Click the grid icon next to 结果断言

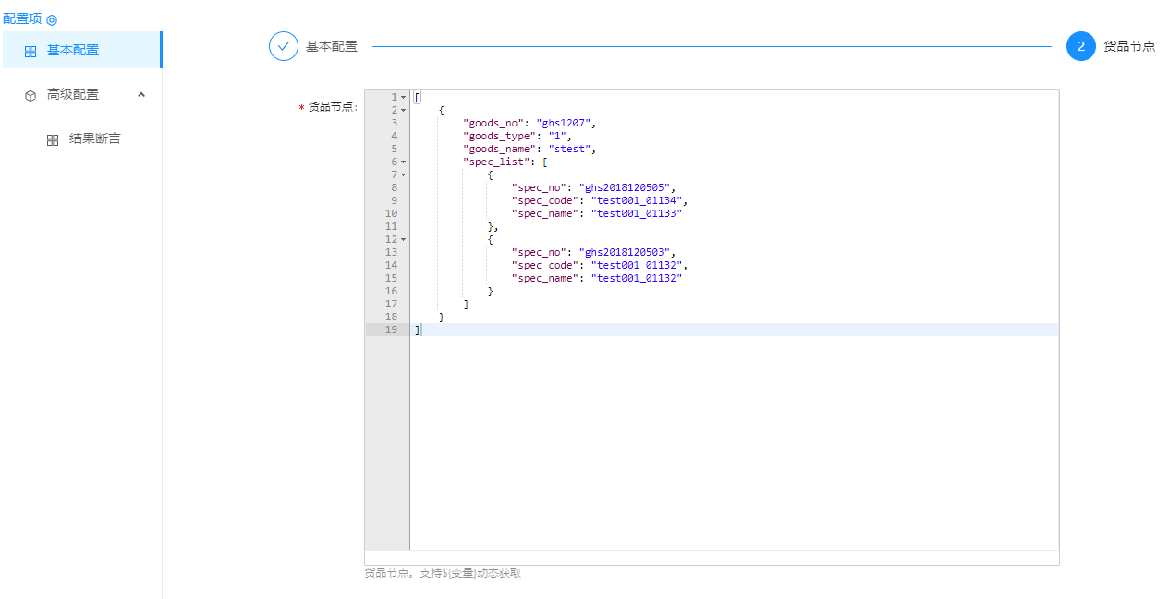[x=53, y=139]
